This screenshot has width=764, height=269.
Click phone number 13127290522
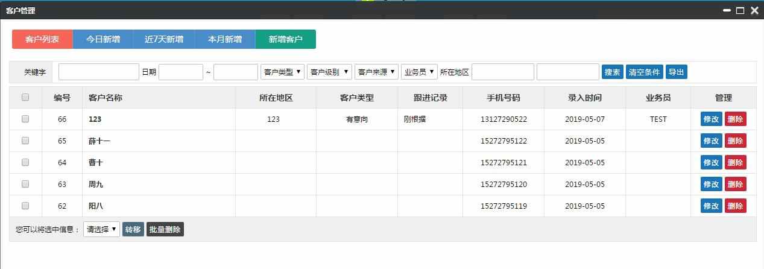point(504,119)
